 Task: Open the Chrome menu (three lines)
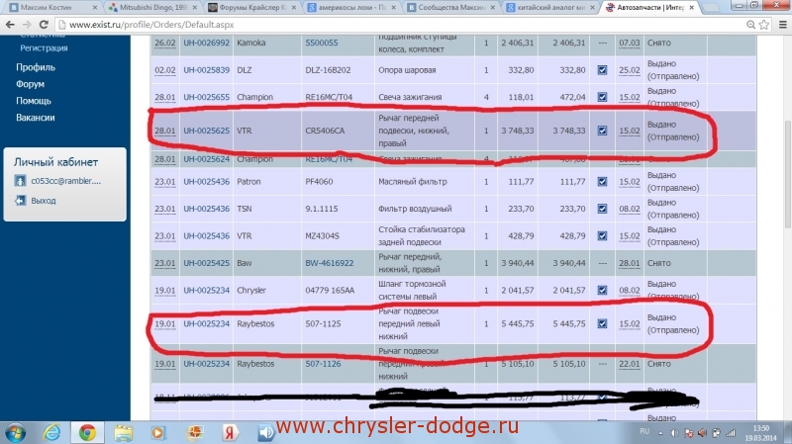782,24
